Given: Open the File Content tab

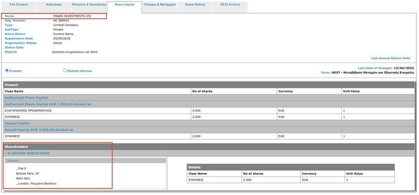Looking at the screenshot, I should click(x=18, y=7).
